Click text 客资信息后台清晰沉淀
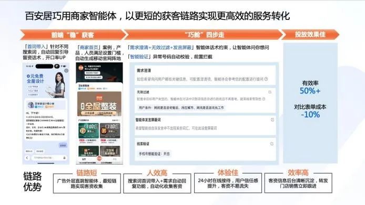This screenshot has height=205, width=365. 291,180
